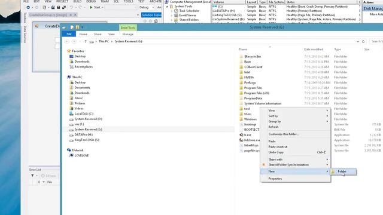383x215 pixels.
Task: Expand Share with submenu
Action: pos(295,159)
